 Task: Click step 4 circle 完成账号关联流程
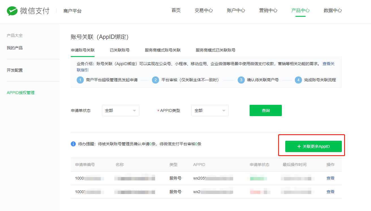click(298, 80)
